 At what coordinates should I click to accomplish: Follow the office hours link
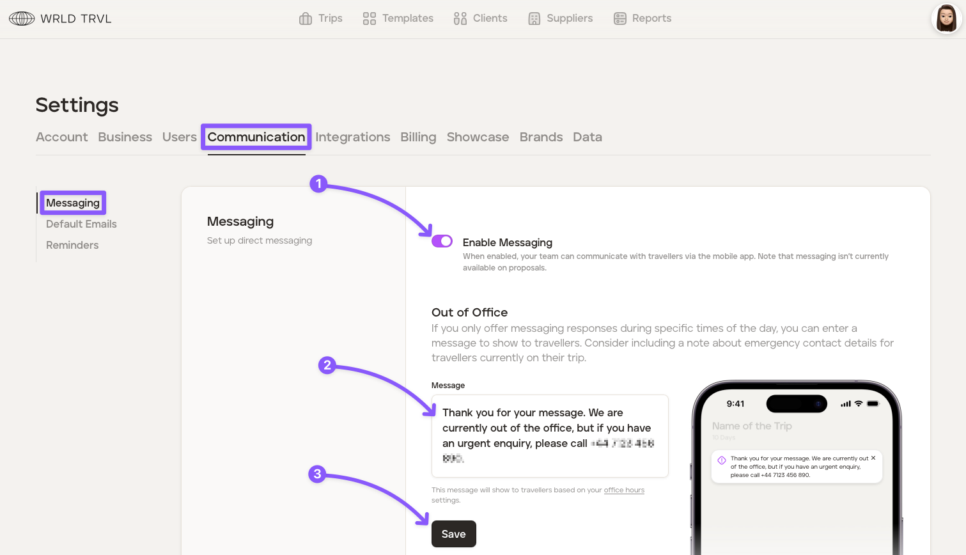pos(624,490)
